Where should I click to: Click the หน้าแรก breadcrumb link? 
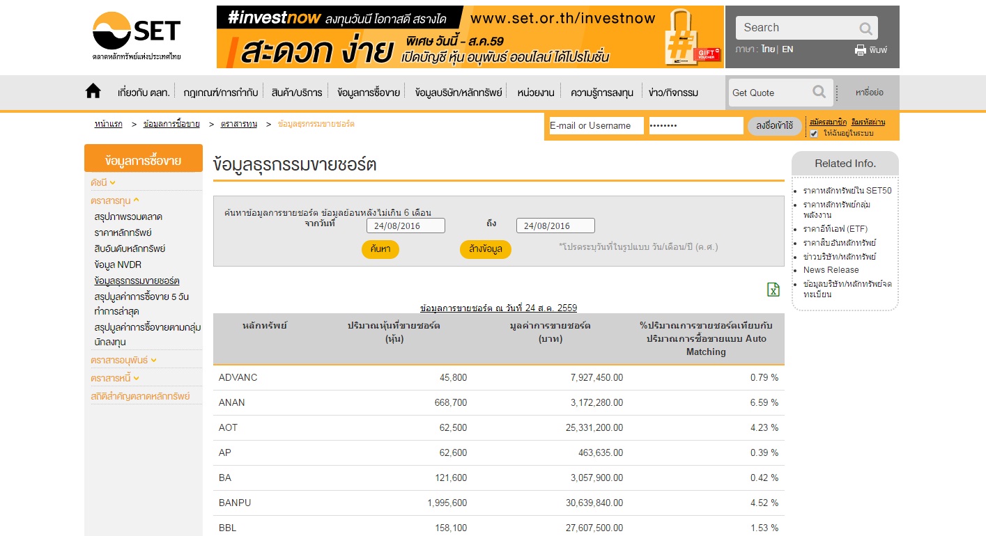[109, 124]
